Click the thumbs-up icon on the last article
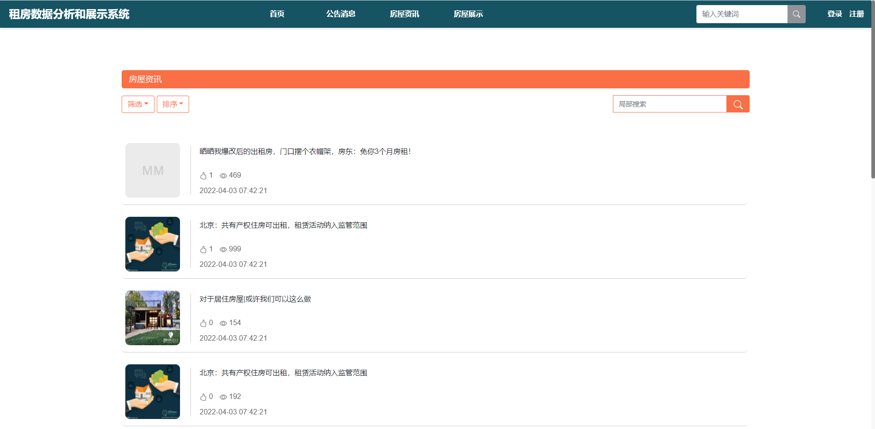 click(204, 397)
